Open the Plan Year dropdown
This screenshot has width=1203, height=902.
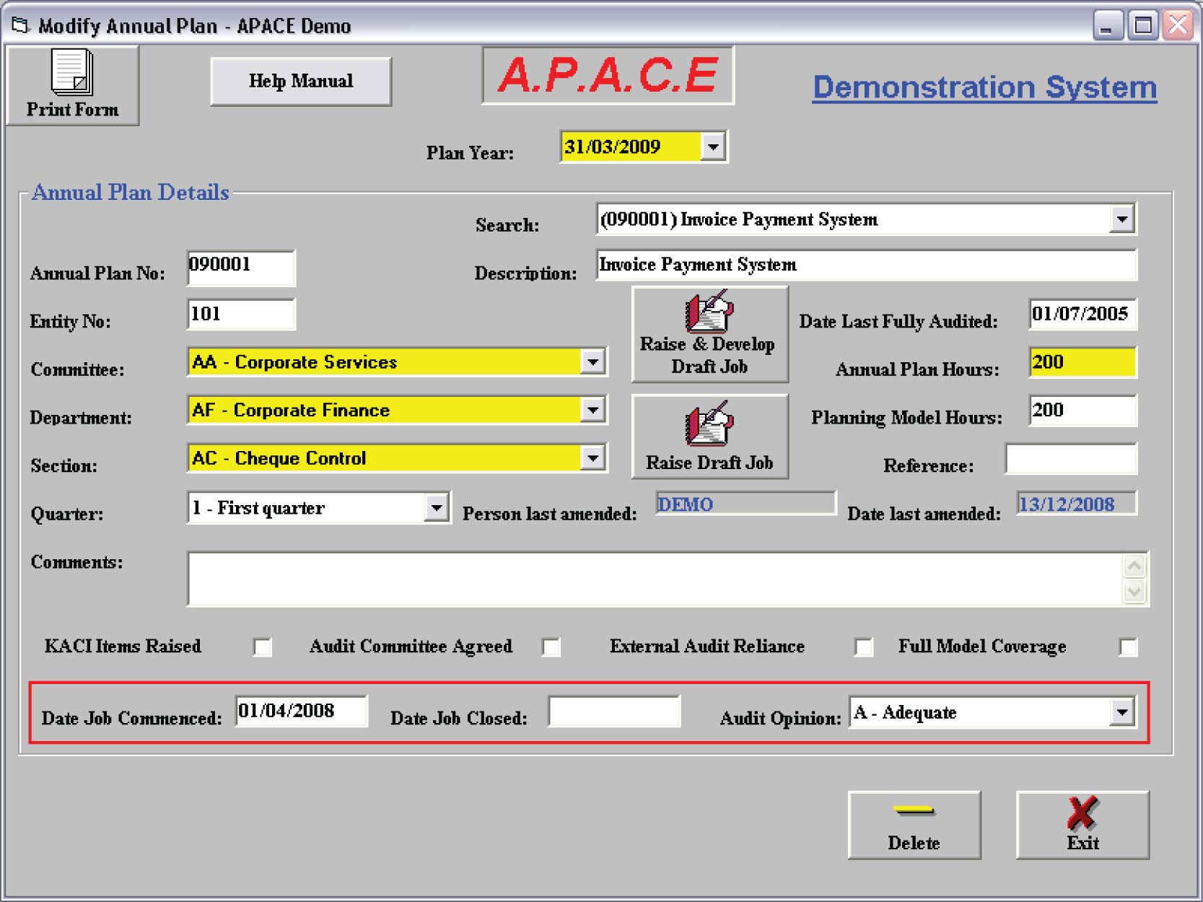coord(713,147)
